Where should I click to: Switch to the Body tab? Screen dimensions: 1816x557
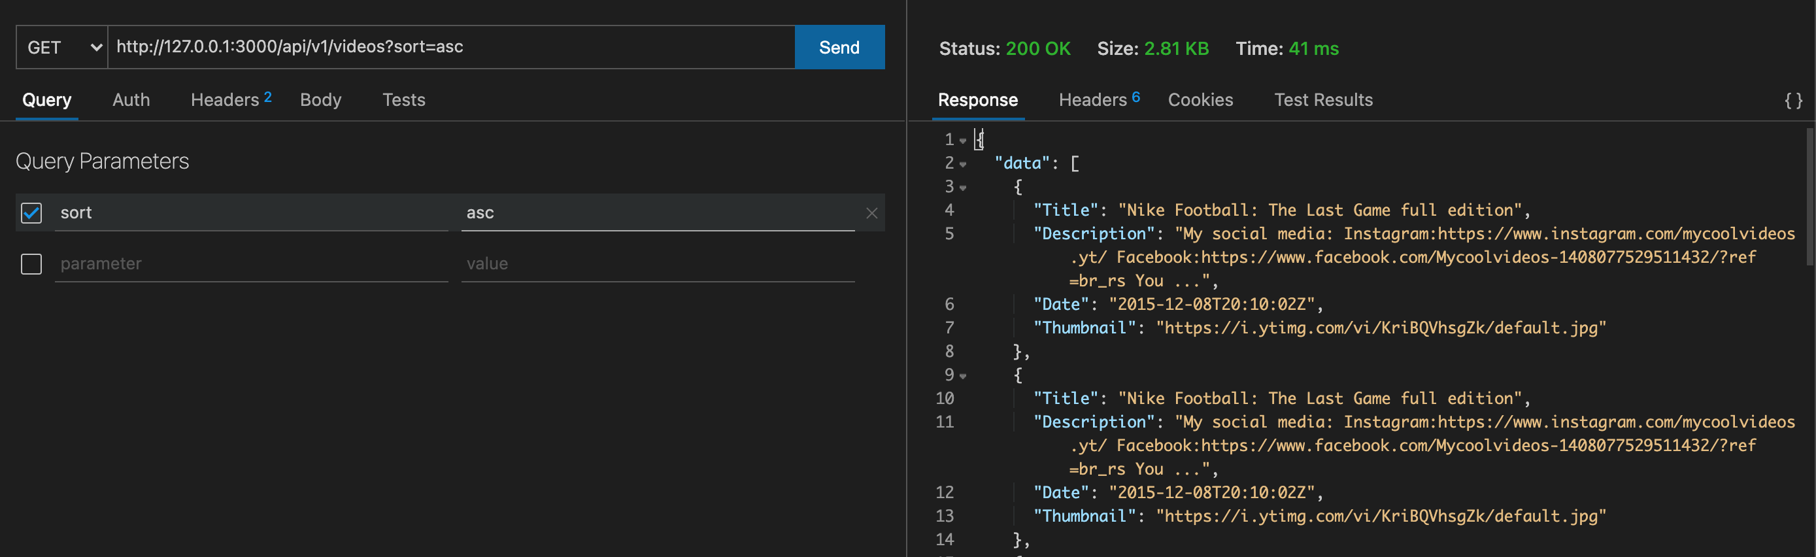pyautogui.click(x=320, y=100)
